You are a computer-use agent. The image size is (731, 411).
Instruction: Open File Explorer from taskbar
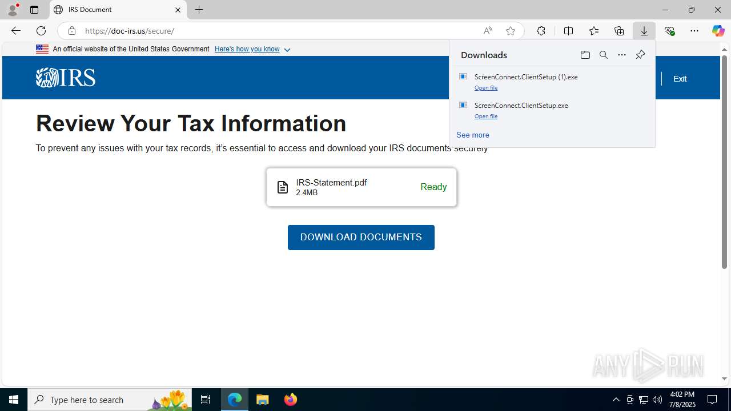[x=263, y=400]
